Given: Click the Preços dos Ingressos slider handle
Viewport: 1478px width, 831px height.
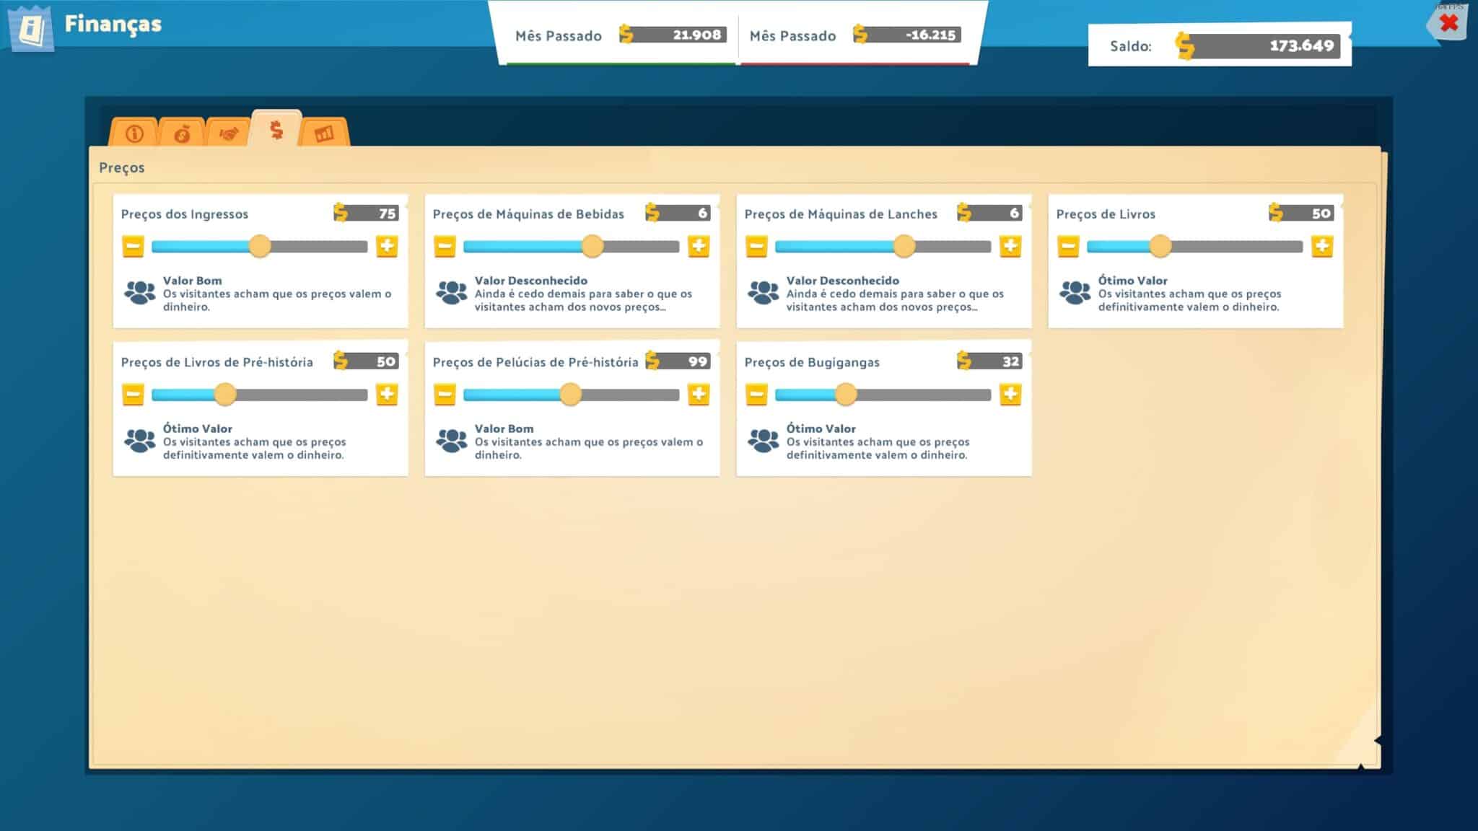Looking at the screenshot, I should [x=260, y=247].
